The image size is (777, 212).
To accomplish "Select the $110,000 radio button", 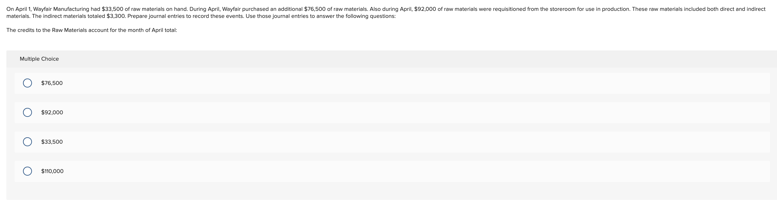I will tap(28, 171).
